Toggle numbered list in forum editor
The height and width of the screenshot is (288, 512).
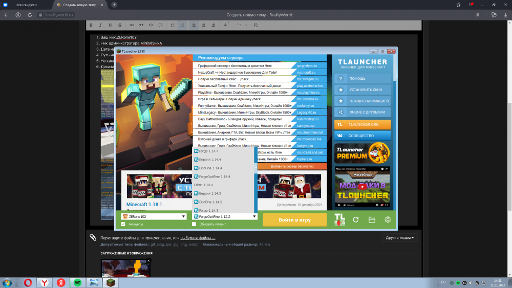tap(182, 25)
